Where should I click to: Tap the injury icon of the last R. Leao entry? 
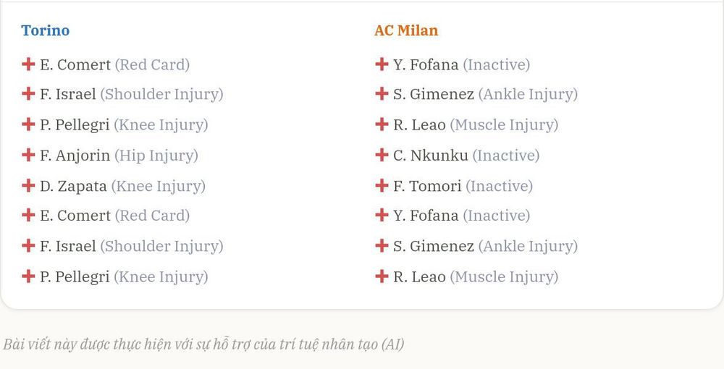click(382, 276)
